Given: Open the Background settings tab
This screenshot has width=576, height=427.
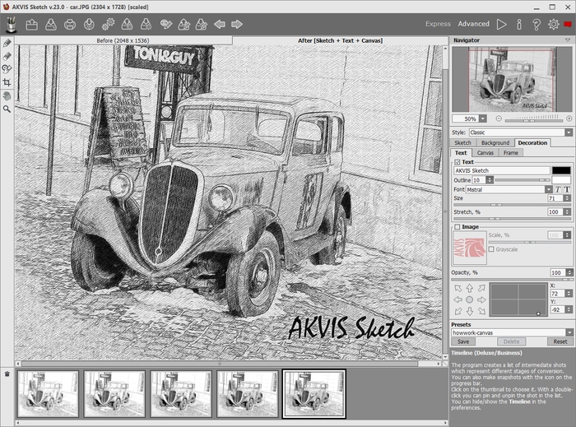Looking at the screenshot, I should (x=495, y=143).
